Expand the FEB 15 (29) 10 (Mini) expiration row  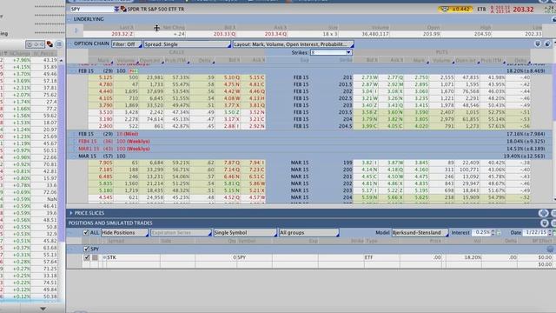point(74,134)
